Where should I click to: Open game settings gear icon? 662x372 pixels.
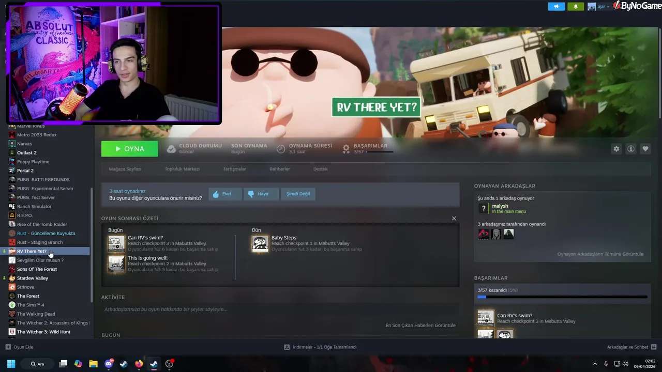tap(616, 149)
